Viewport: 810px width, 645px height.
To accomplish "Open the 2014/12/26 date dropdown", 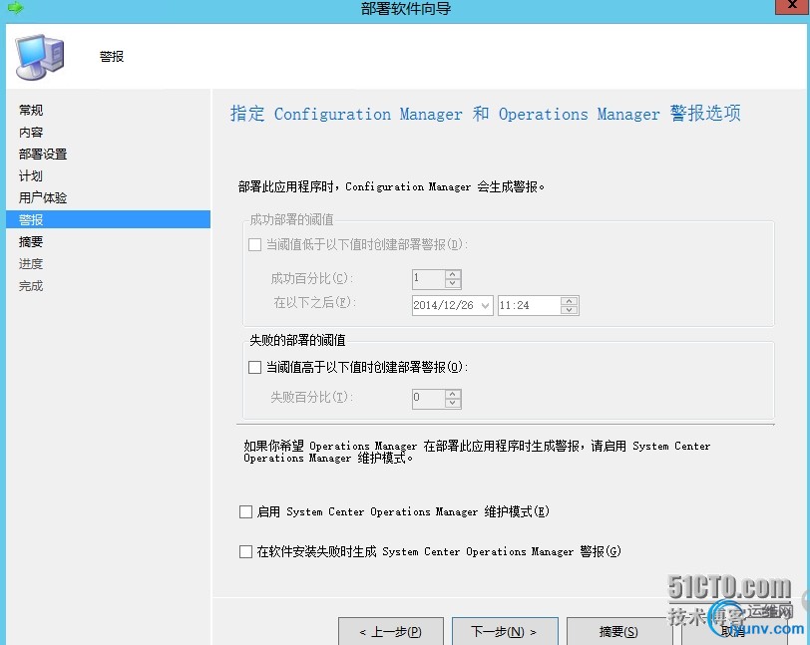I will pyautogui.click(x=485, y=305).
